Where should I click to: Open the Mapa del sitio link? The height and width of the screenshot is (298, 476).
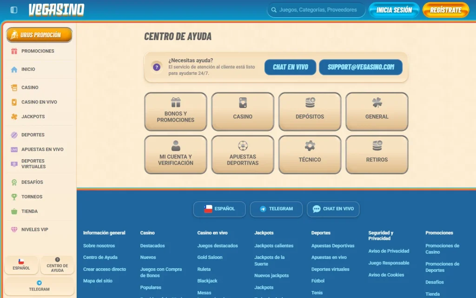click(x=98, y=281)
